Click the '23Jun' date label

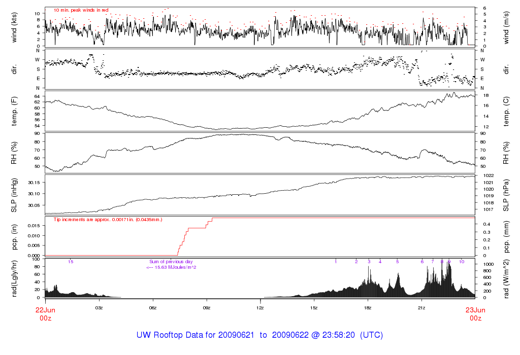[475, 310]
